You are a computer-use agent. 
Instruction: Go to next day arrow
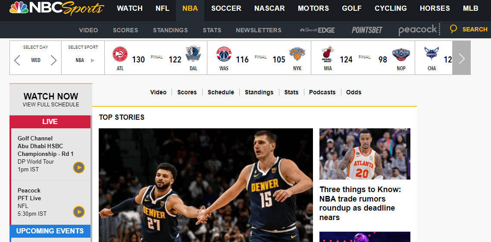[53, 60]
